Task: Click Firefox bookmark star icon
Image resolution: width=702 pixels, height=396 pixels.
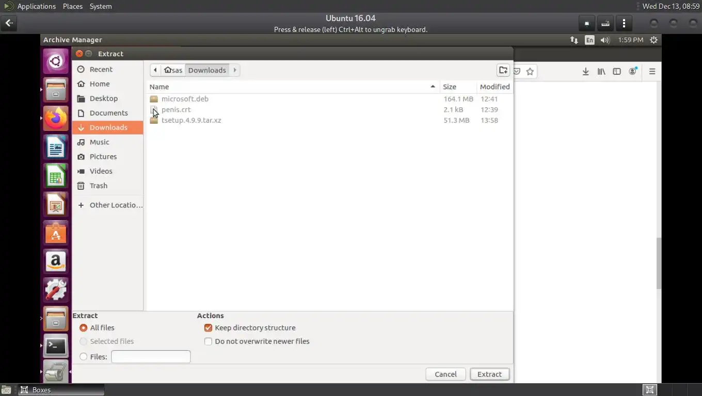Action: (x=530, y=72)
